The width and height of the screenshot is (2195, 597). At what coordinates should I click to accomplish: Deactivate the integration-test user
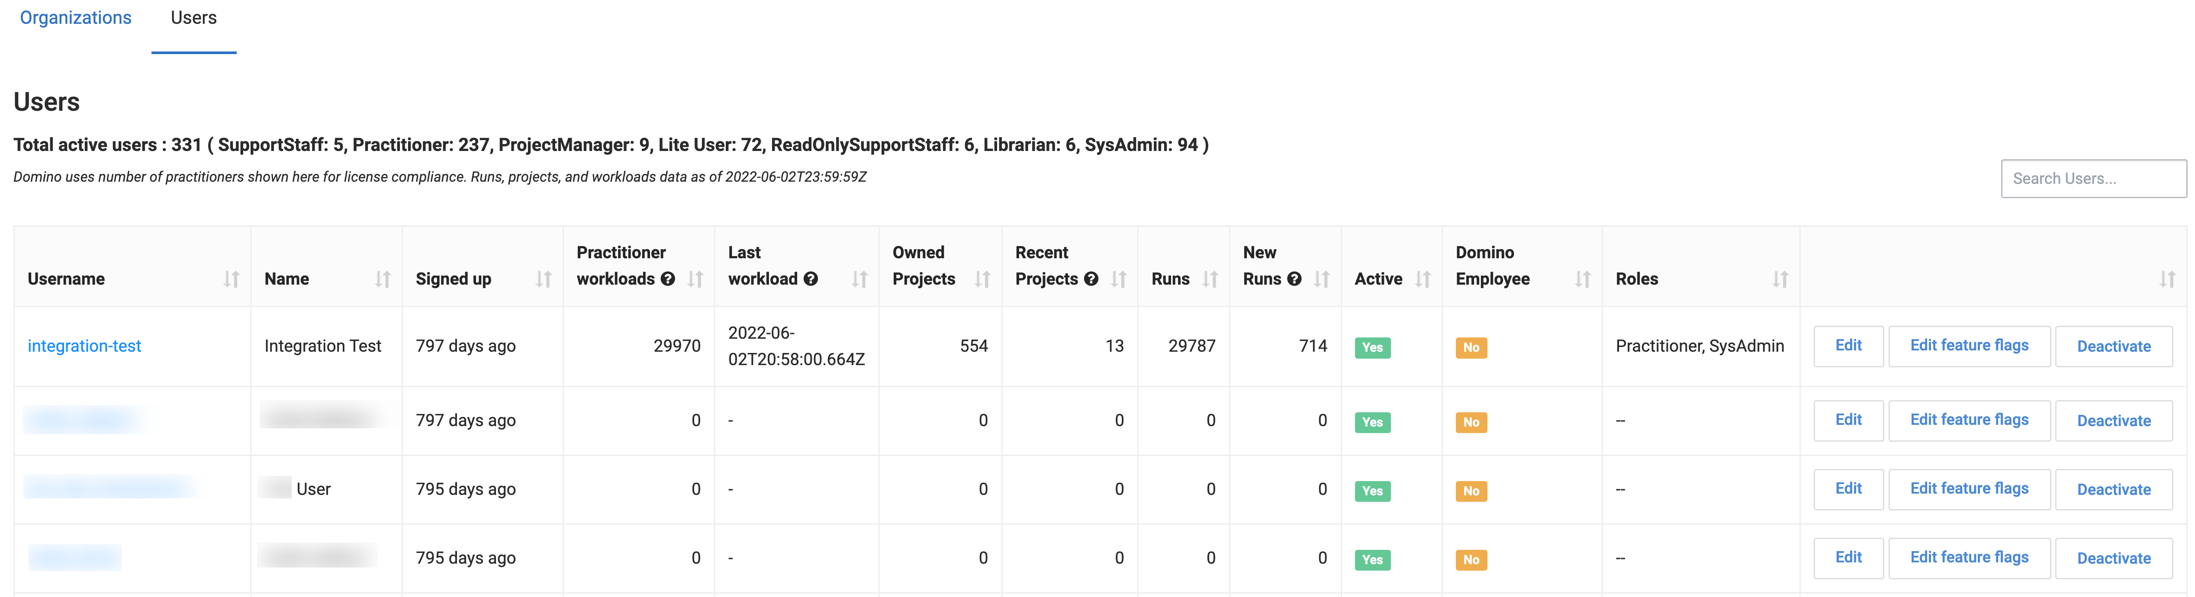click(x=2113, y=346)
